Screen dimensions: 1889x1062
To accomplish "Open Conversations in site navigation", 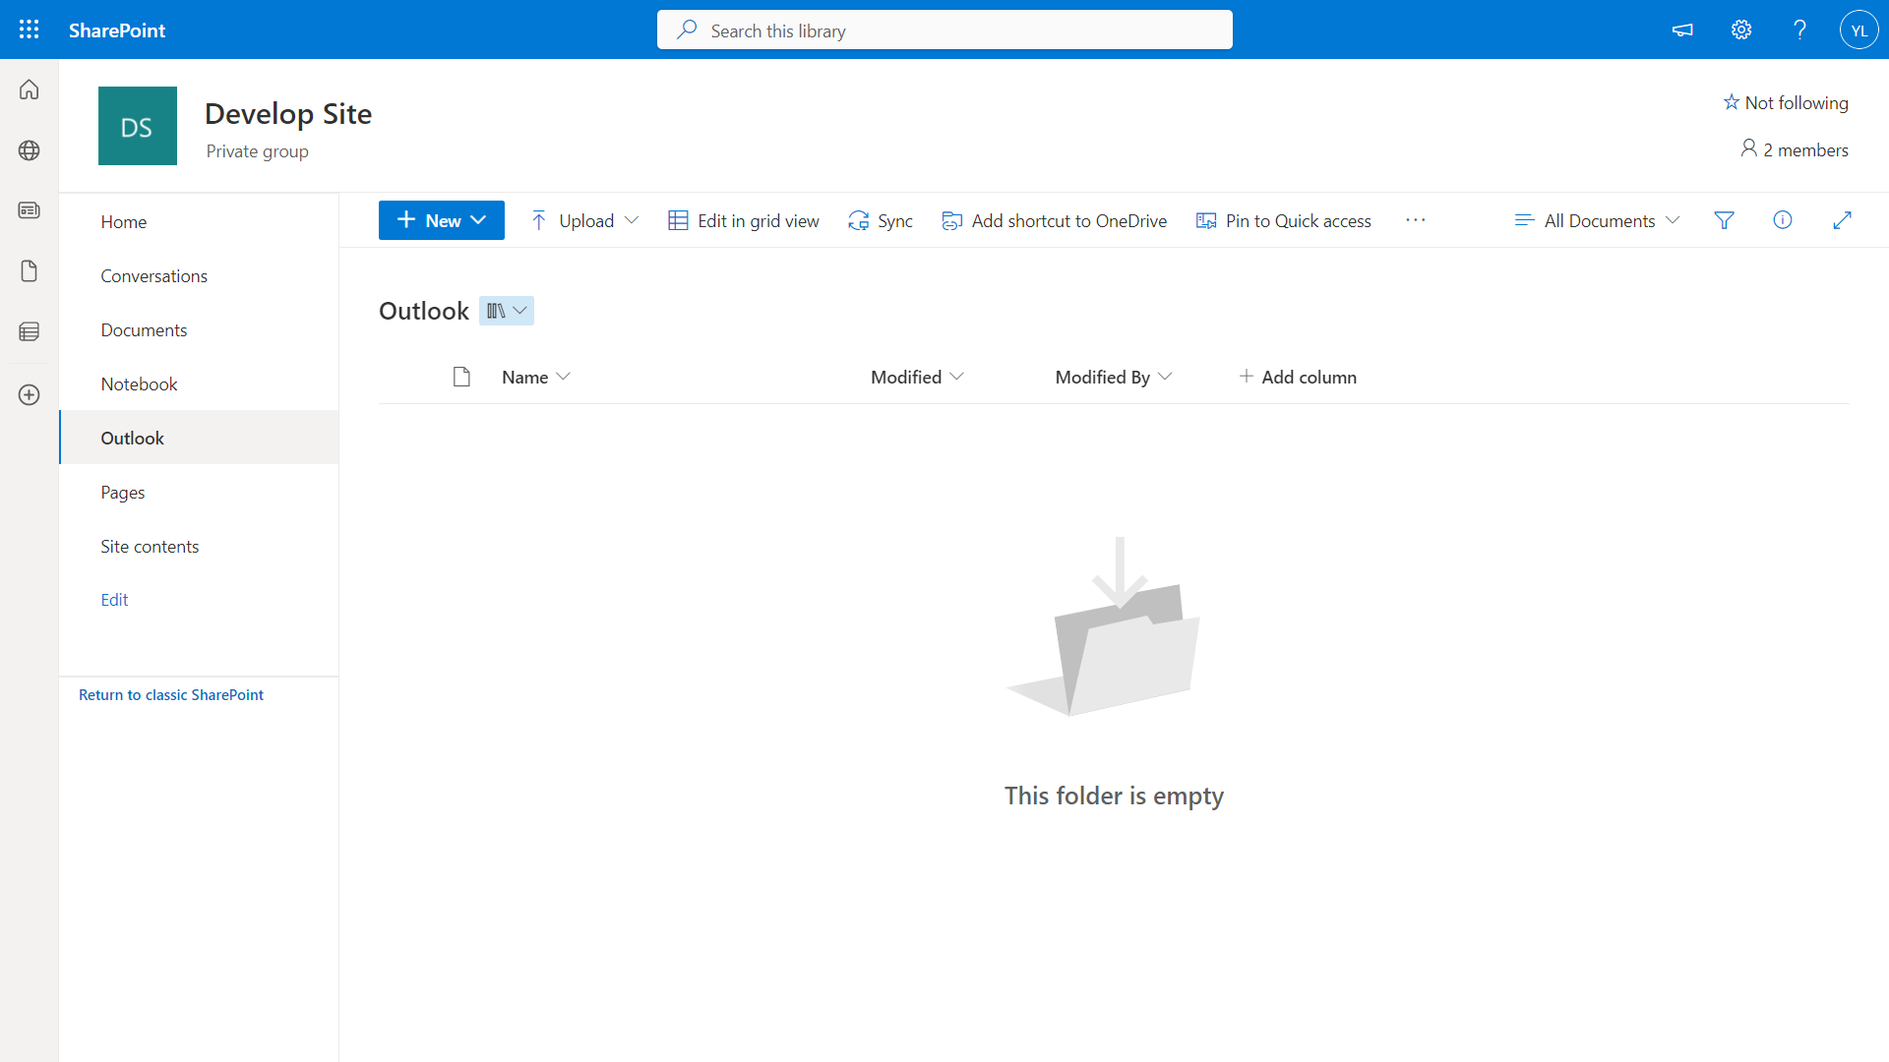I will tap(200, 275).
